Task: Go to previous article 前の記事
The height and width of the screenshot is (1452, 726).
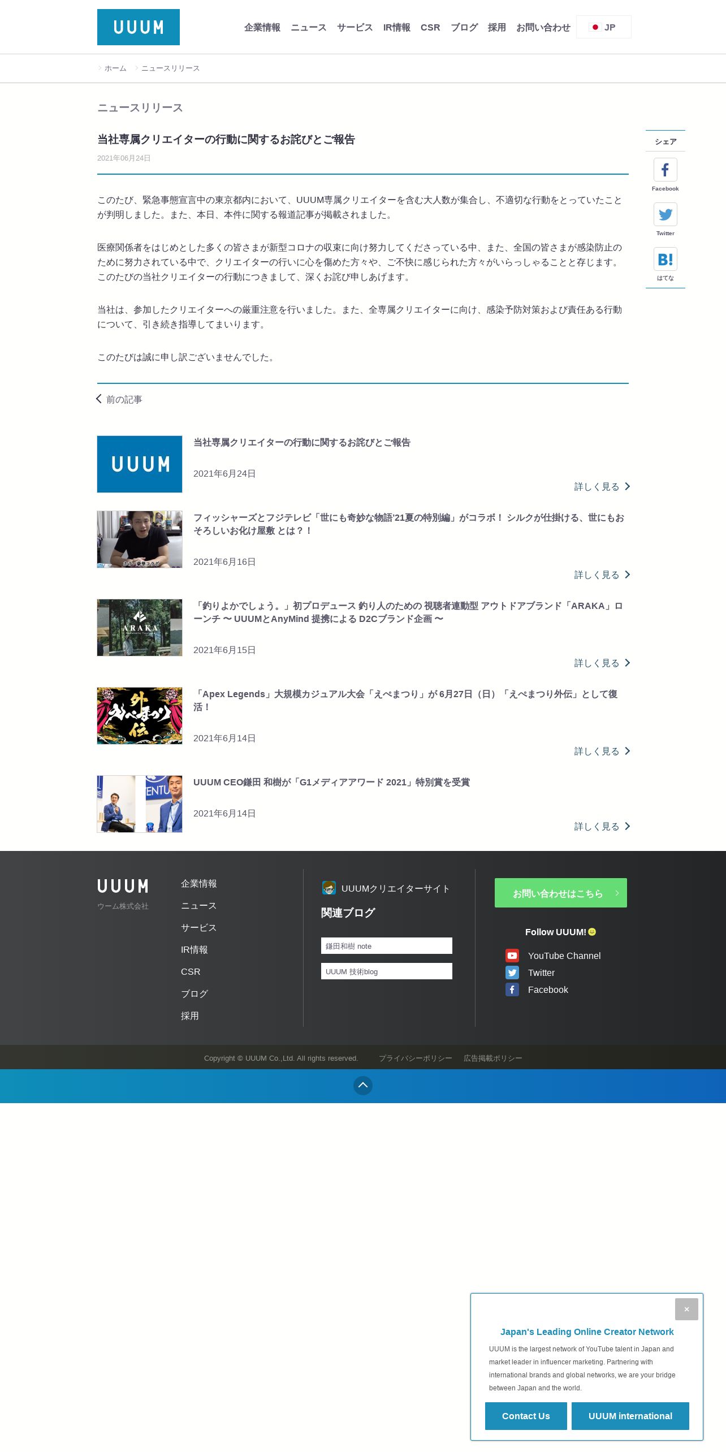Action: pyautogui.click(x=124, y=400)
